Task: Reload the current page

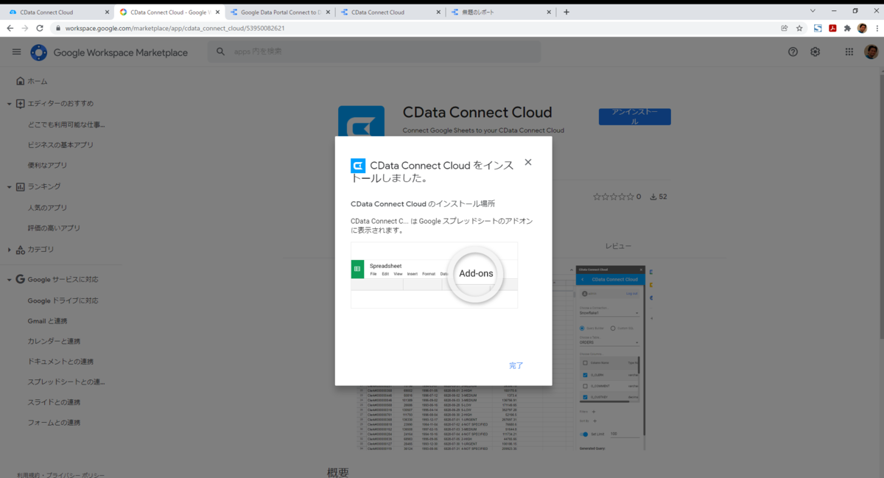Action: tap(41, 28)
